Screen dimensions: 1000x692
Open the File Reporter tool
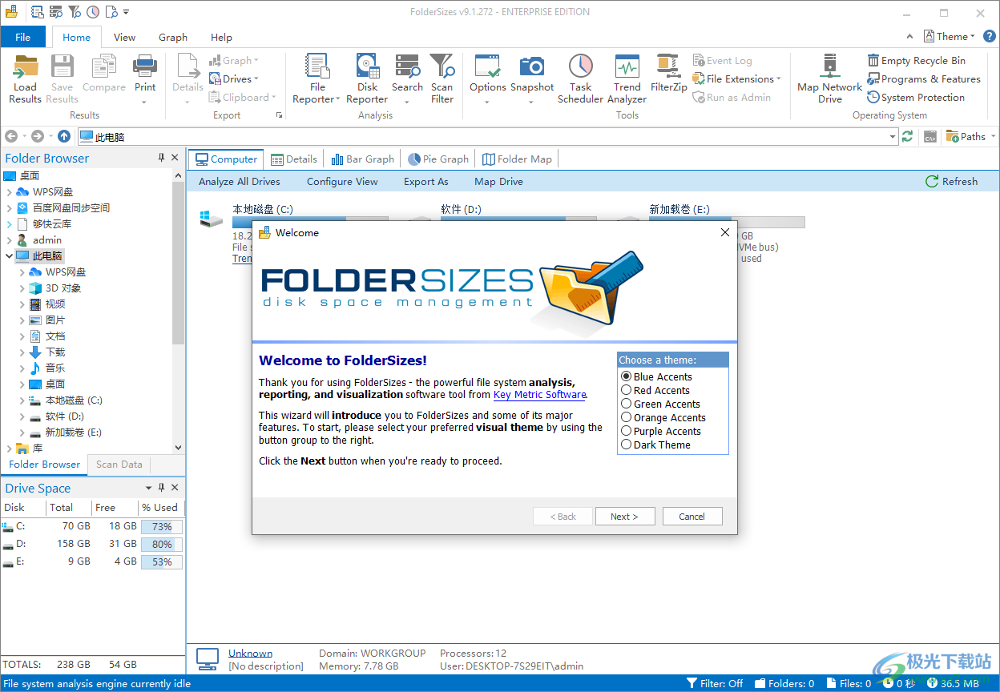(x=317, y=78)
